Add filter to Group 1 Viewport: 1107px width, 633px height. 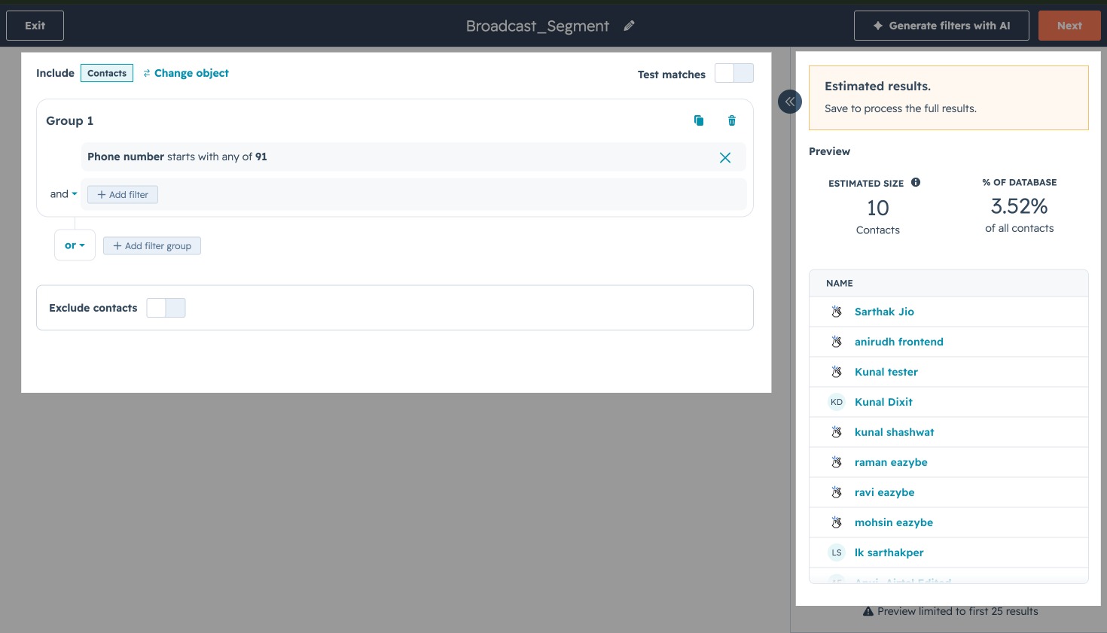pyautogui.click(x=123, y=194)
